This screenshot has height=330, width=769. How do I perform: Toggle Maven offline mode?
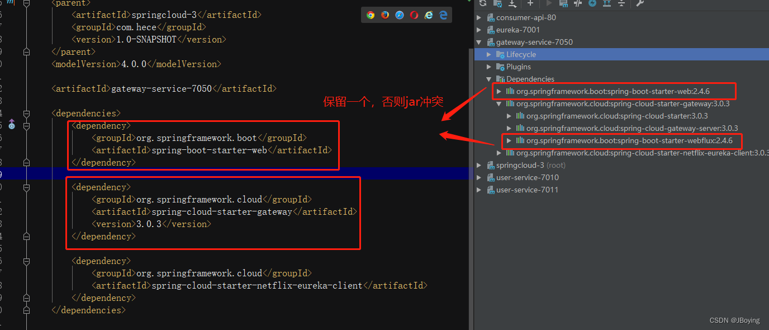(578, 3)
